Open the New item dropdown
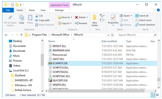This screenshot has width=162, height=99. point(102,16)
